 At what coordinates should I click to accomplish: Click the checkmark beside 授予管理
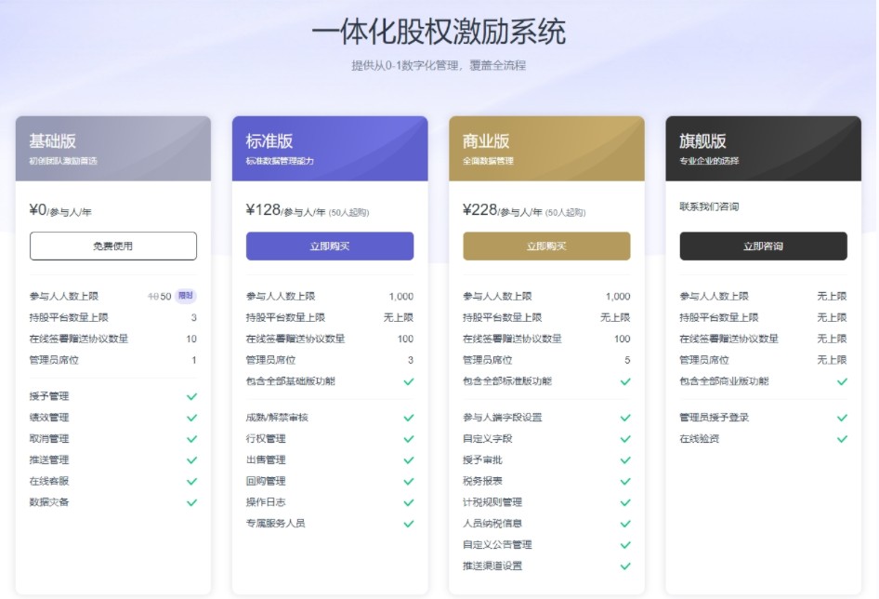191,396
